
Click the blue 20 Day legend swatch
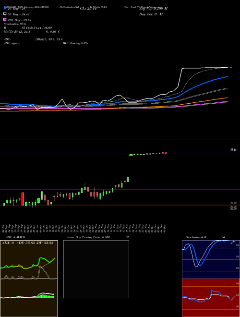5,8
